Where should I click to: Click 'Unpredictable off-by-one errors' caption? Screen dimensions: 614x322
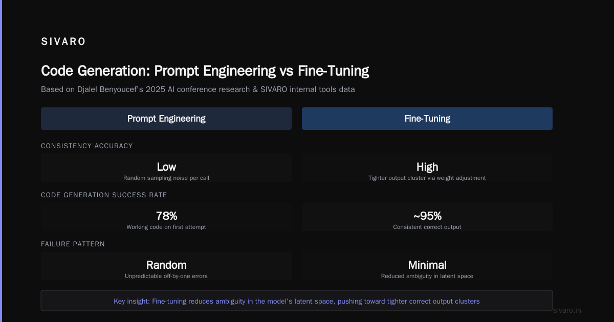tap(166, 276)
